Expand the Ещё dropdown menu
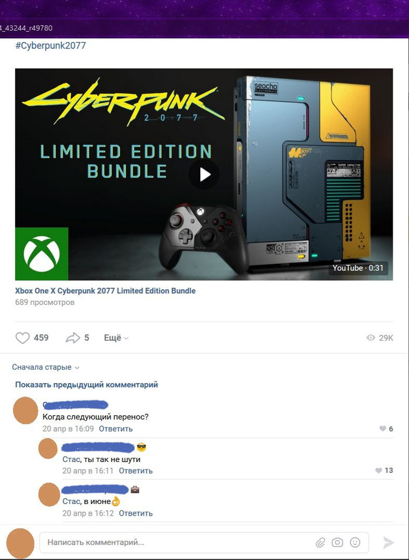The image size is (409, 560). pyautogui.click(x=116, y=338)
